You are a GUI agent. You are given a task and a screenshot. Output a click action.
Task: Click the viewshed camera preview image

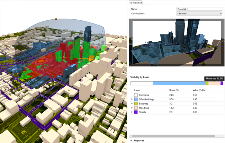(x=177, y=42)
